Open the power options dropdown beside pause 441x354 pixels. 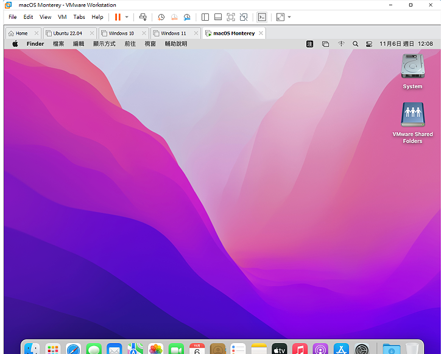(127, 17)
